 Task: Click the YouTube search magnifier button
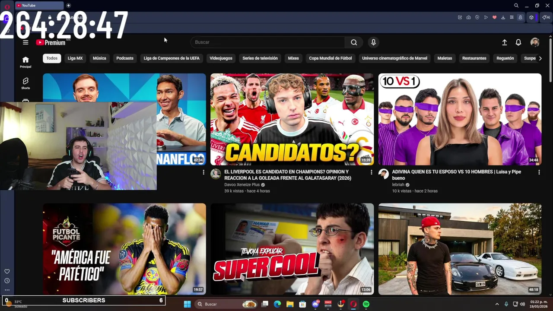[x=354, y=42]
